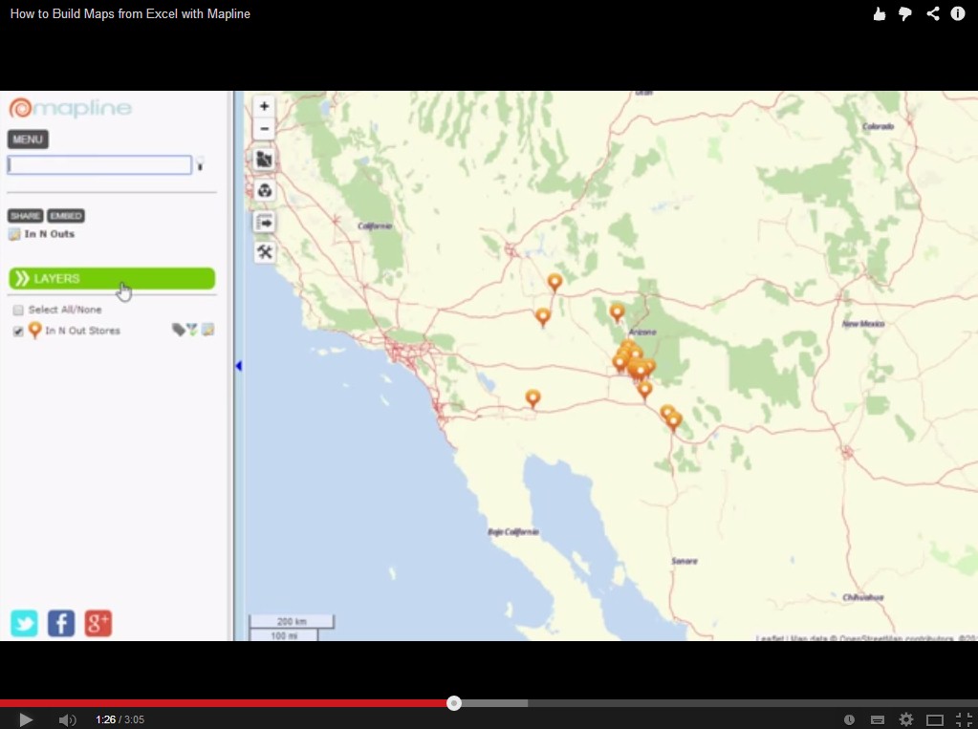Mute the video with the speaker icon
Viewport: 978px width, 729px height.
click(x=67, y=720)
